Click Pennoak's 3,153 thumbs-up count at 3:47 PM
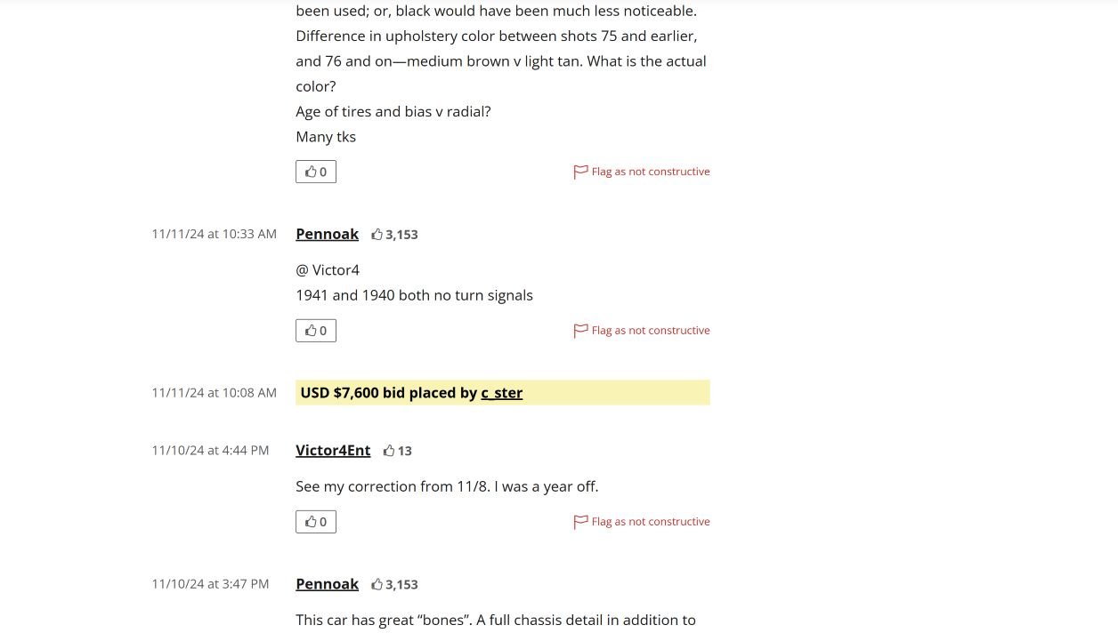 coord(394,585)
